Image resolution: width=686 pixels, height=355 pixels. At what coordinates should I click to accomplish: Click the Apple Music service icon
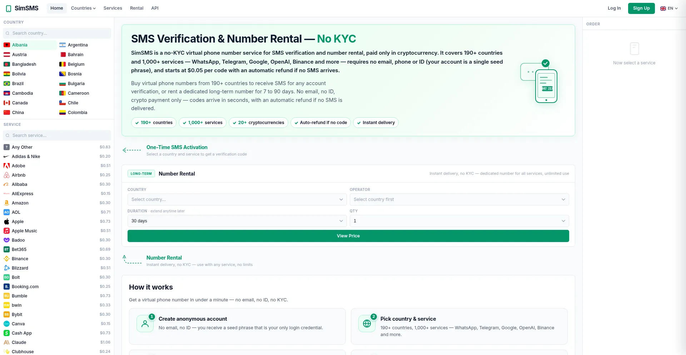click(6, 231)
